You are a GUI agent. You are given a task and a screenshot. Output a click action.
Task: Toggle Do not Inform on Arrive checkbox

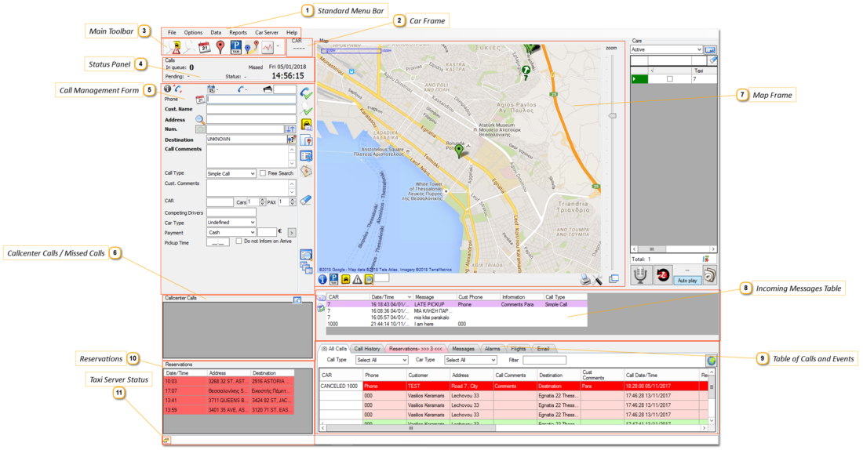[x=239, y=241]
